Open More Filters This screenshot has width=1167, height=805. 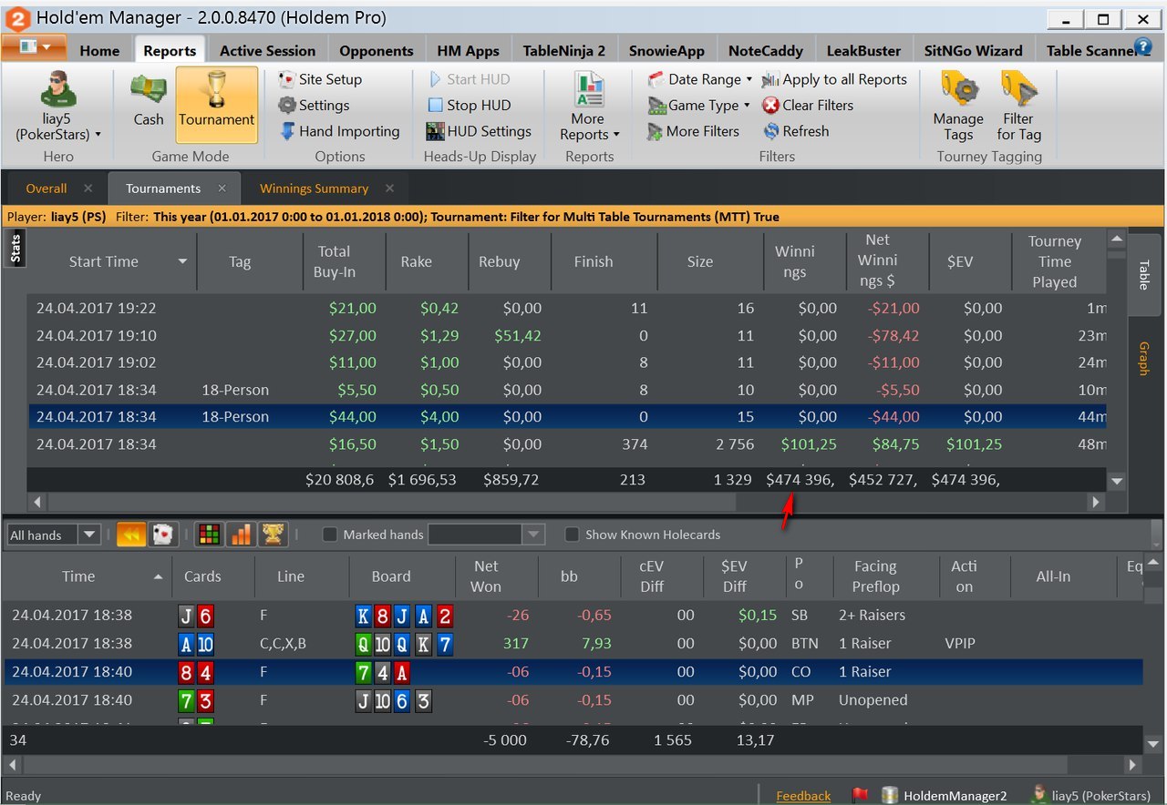[x=693, y=131]
